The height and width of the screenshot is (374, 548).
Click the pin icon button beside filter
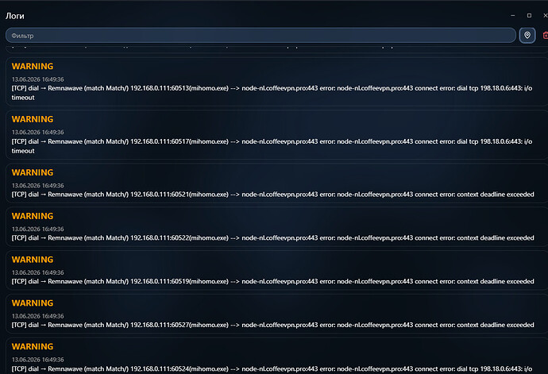click(x=527, y=35)
